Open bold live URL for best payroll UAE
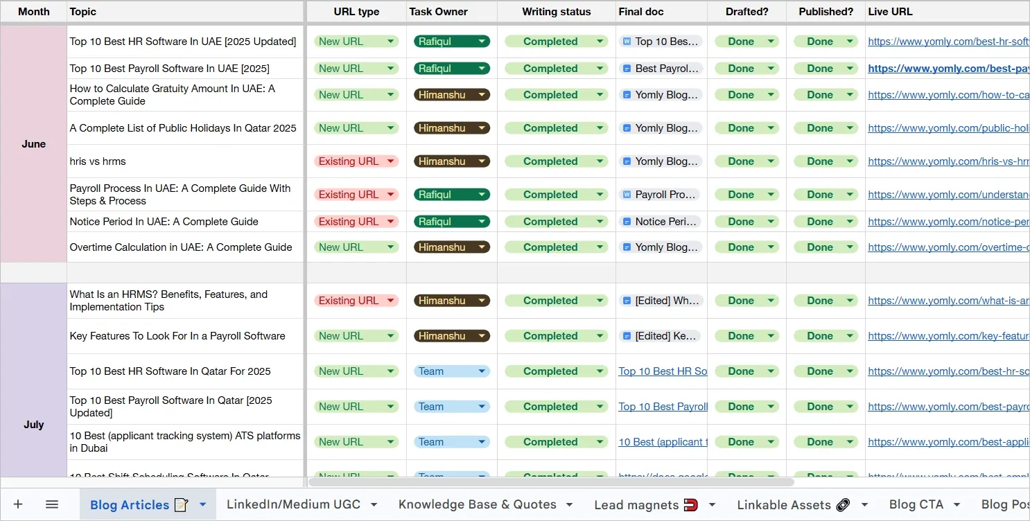 tap(948, 69)
